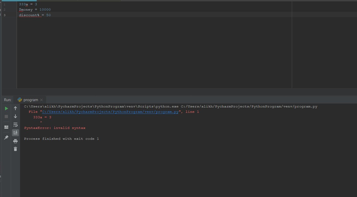Click line number 2 in editor gutter
This screenshot has width=357, height=197.
[x=5, y=10]
